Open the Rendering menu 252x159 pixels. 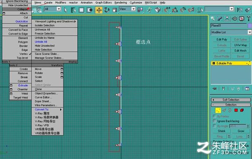[121, 2]
